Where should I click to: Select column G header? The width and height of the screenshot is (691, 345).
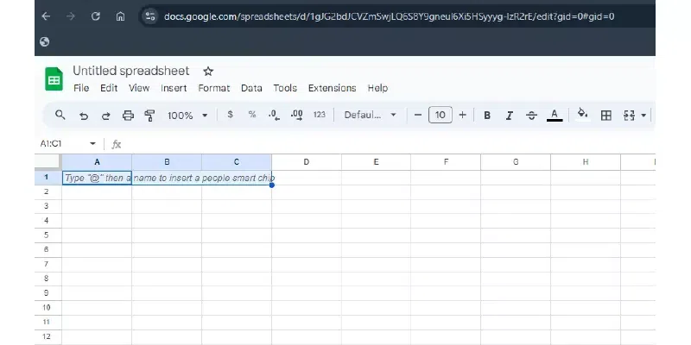click(x=516, y=162)
